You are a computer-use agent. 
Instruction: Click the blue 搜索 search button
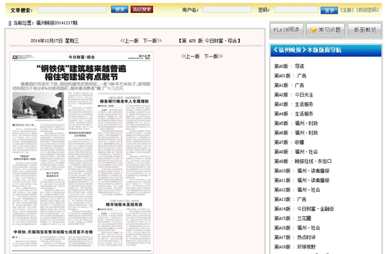(120, 10)
